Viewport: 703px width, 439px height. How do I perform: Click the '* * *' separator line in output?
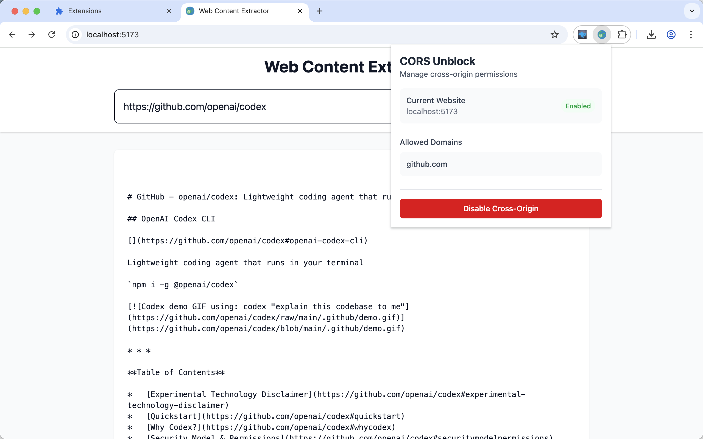click(x=139, y=351)
